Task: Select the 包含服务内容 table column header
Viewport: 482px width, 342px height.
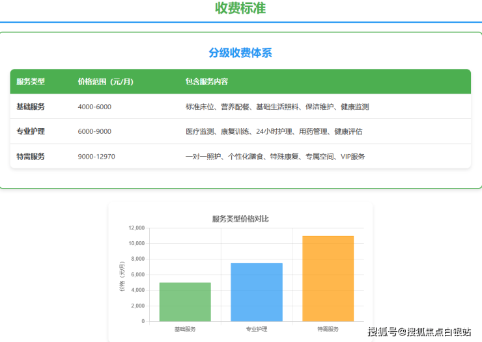Action: click(x=206, y=82)
